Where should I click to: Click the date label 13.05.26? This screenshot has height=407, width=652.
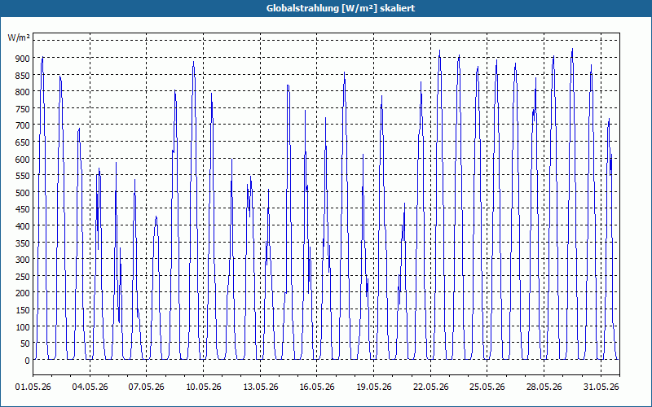point(260,387)
